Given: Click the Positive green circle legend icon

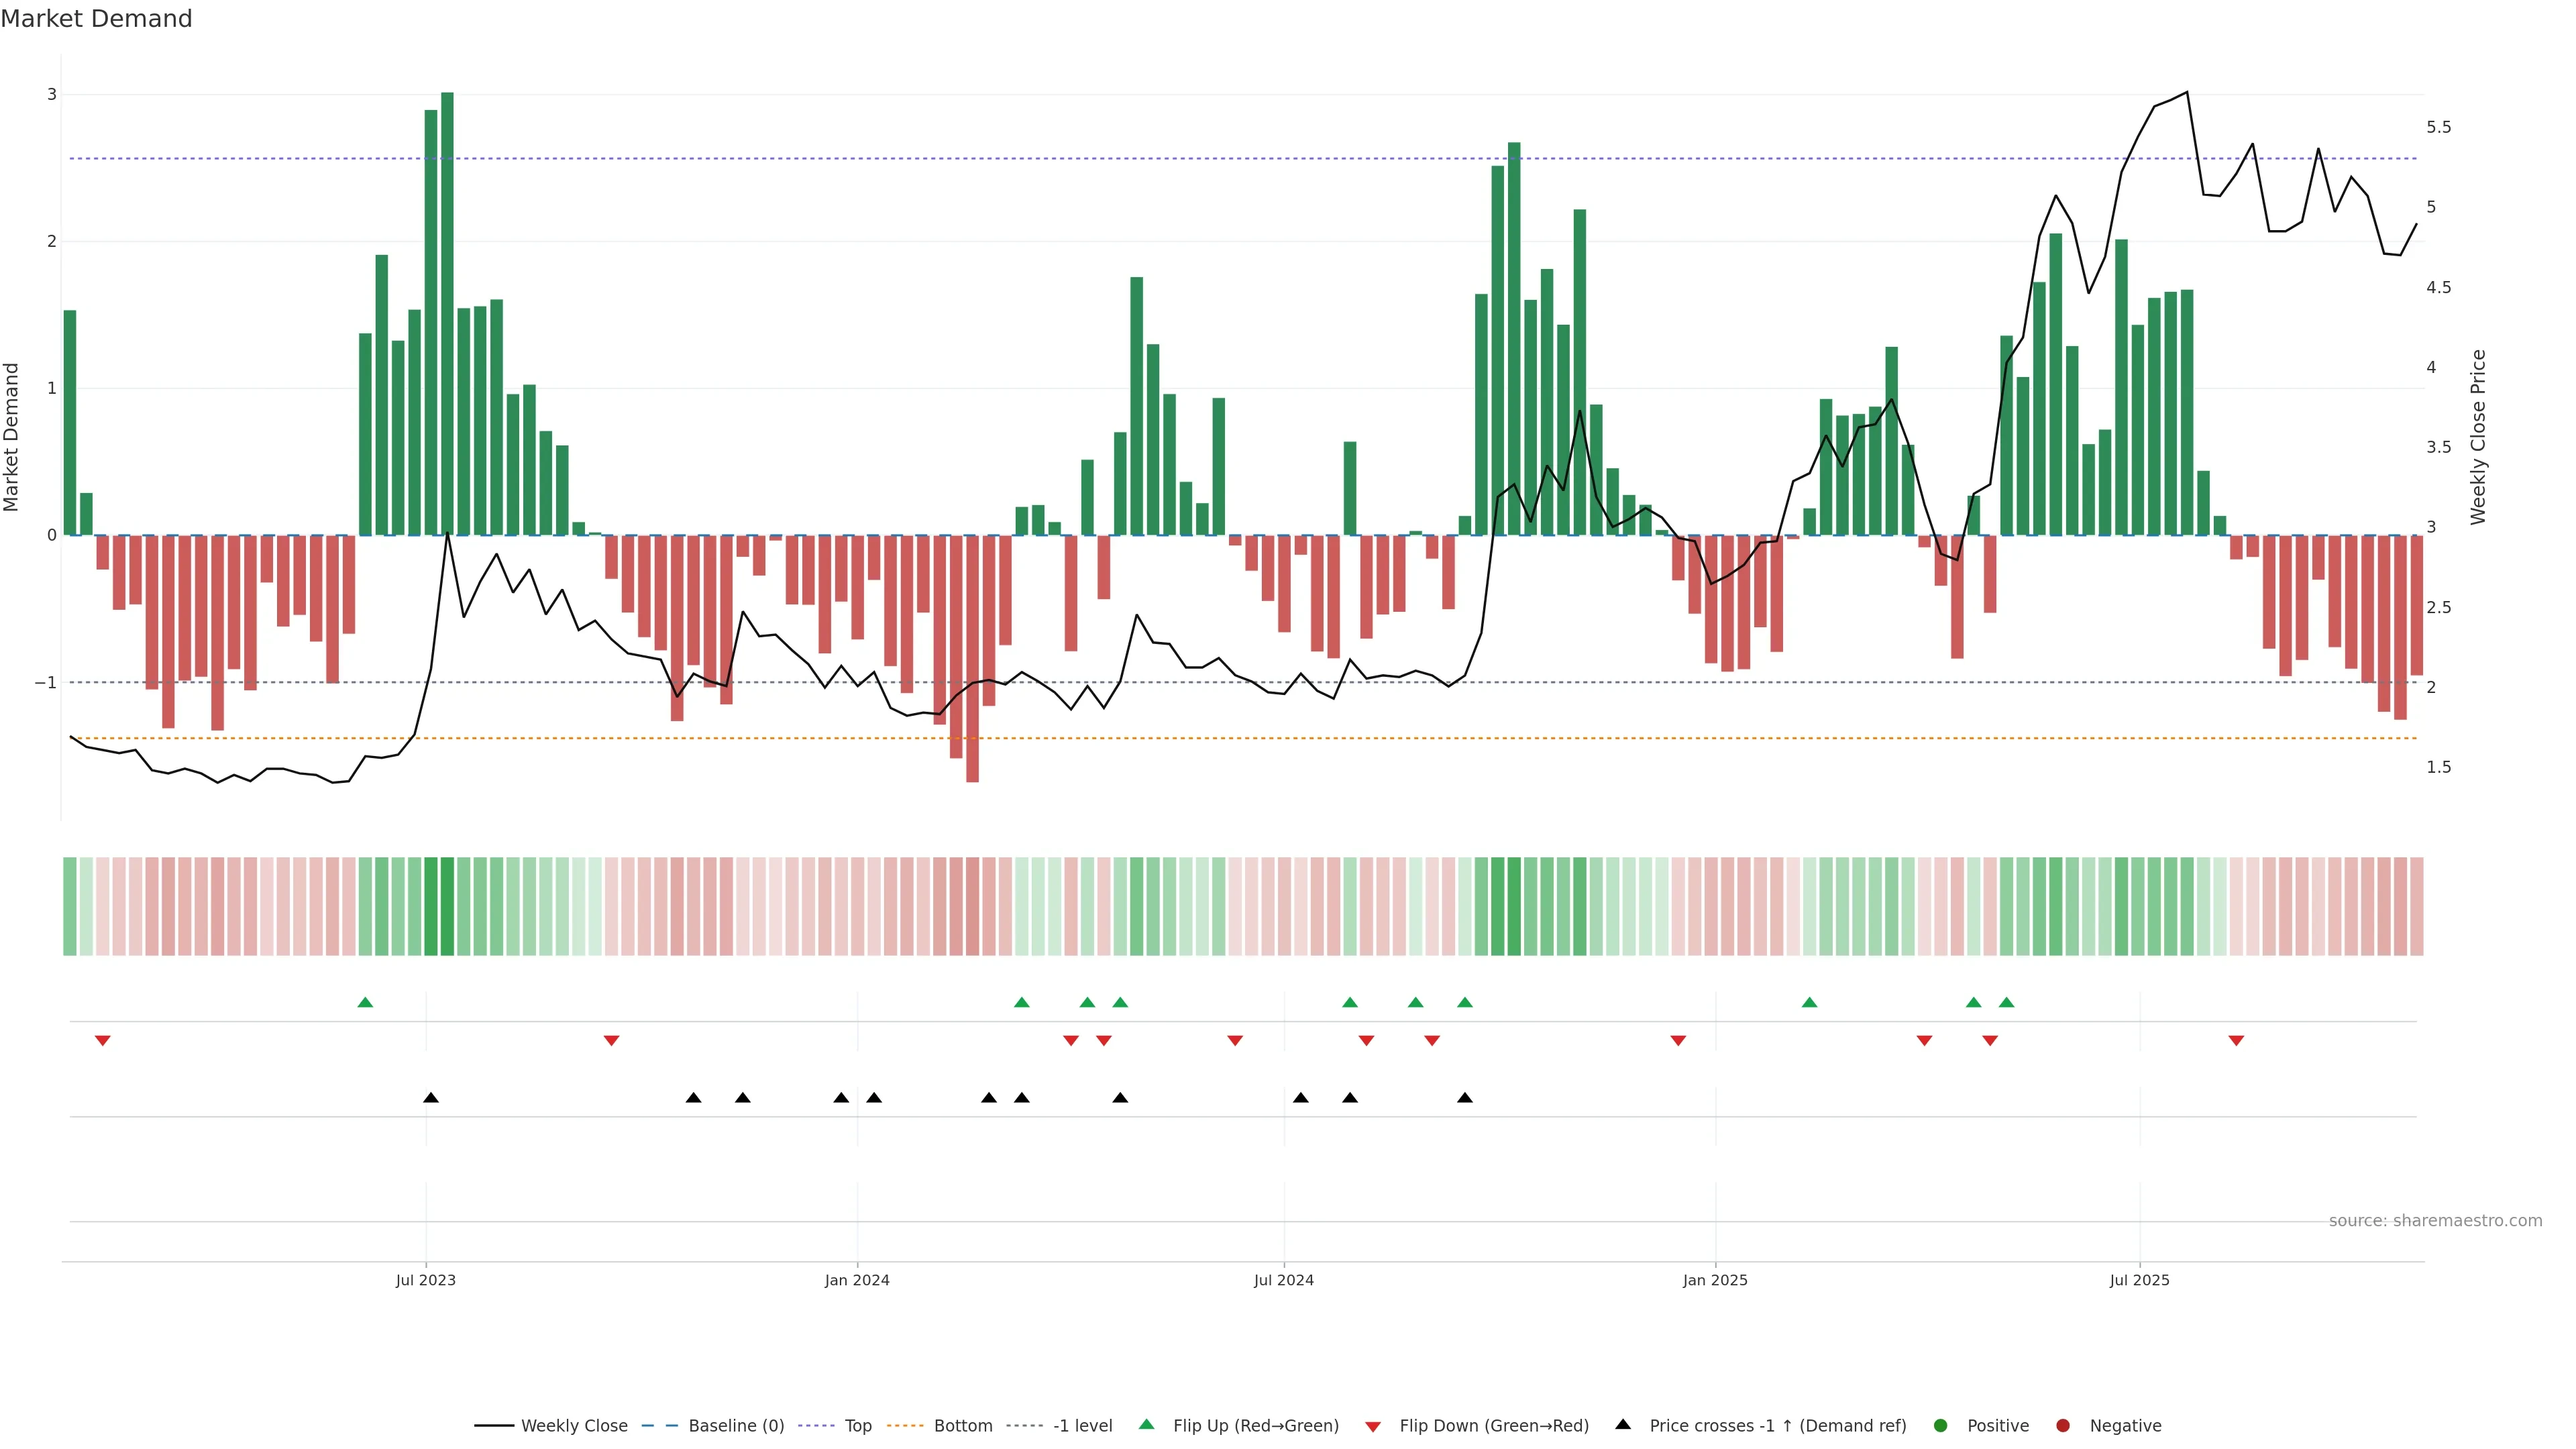Looking at the screenshot, I should [1941, 1426].
